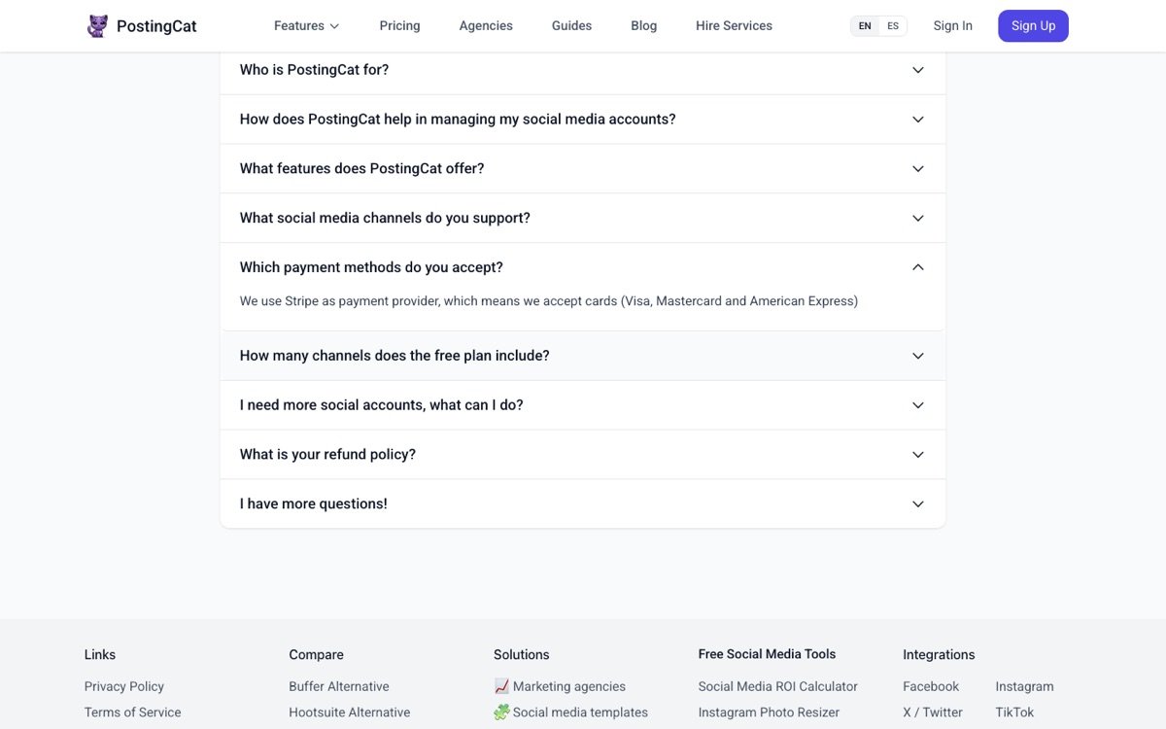The width and height of the screenshot is (1166, 729).
Task: Click the Free Social Media Tools heading
Action: coord(768,654)
